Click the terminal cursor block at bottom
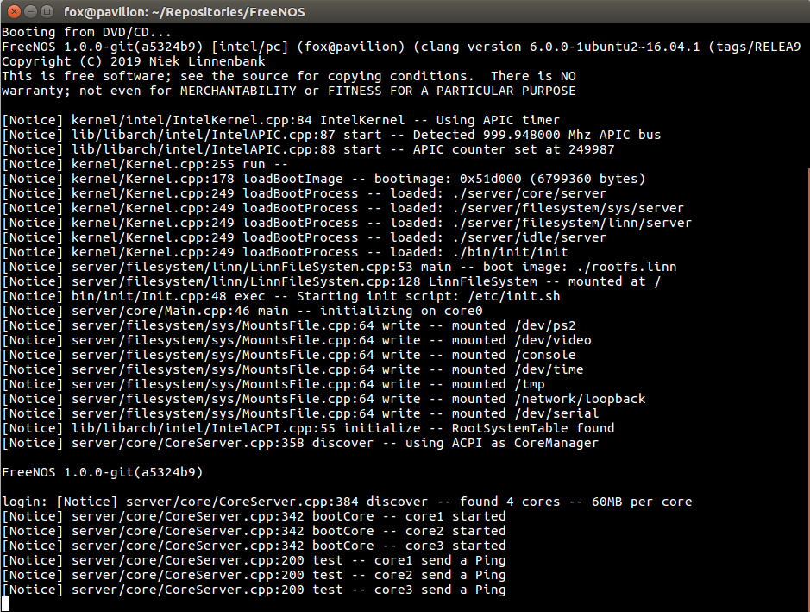The image size is (810, 612). coord(6,604)
